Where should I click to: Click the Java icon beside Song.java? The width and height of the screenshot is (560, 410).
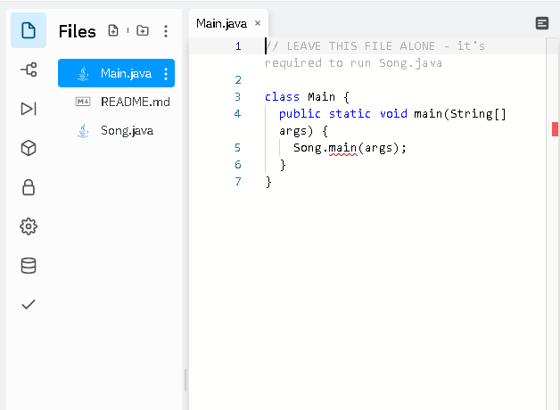pyautogui.click(x=83, y=131)
